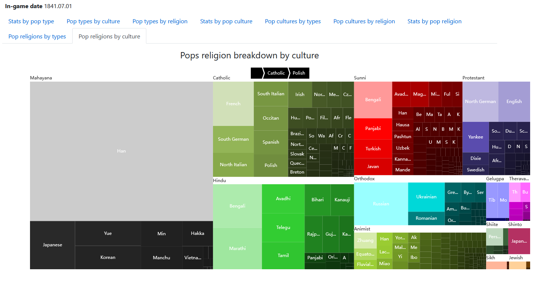Select the Marathi cell in Hindu group
Viewport: 552px width, 284px height.
click(x=237, y=249)
